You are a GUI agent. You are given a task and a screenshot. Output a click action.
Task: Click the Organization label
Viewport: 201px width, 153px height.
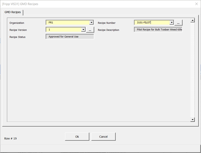(x=17, y=23)
